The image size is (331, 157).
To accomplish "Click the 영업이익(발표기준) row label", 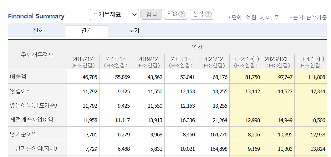I will (x=33, y=105).
